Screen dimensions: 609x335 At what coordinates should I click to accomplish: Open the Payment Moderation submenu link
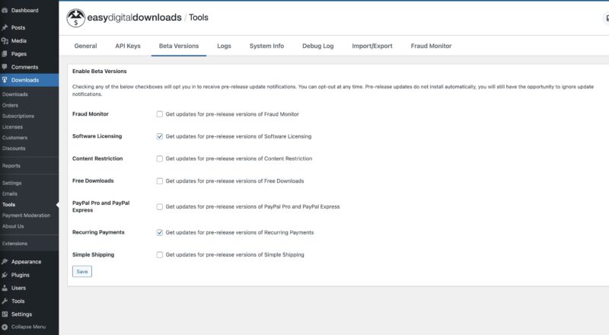point(27,215)
